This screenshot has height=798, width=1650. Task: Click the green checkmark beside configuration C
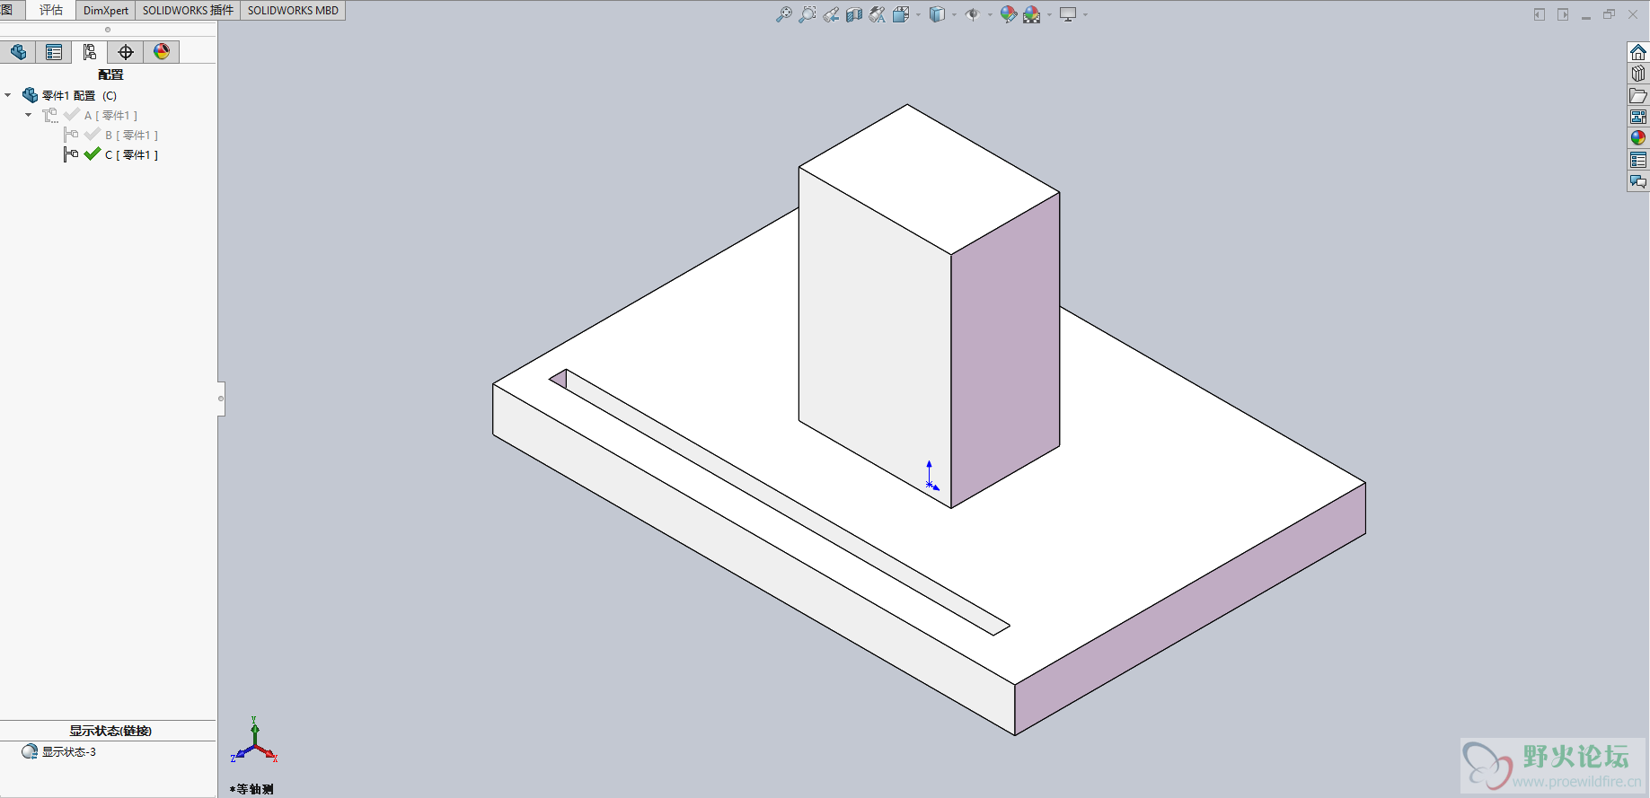click(x=93, y=154)
